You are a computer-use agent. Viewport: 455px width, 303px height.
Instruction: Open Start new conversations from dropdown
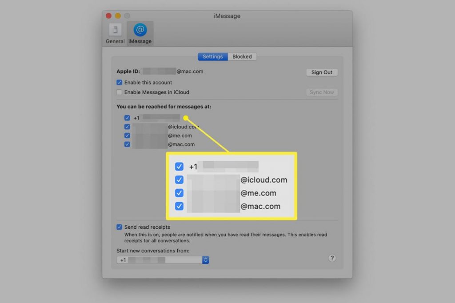tap(163, 260)
